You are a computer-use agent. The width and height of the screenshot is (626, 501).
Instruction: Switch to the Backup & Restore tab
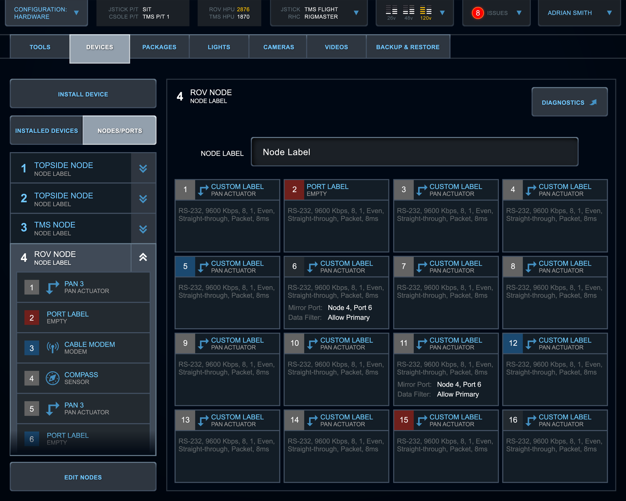408,47
